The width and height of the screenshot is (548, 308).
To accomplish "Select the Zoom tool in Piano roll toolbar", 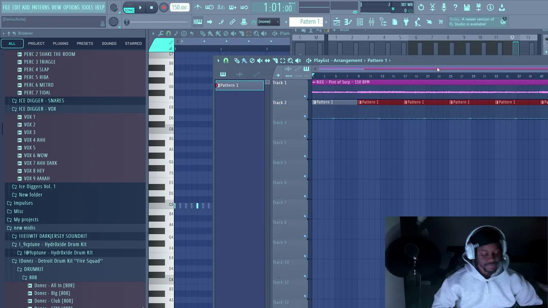I will tap(256, 33).
